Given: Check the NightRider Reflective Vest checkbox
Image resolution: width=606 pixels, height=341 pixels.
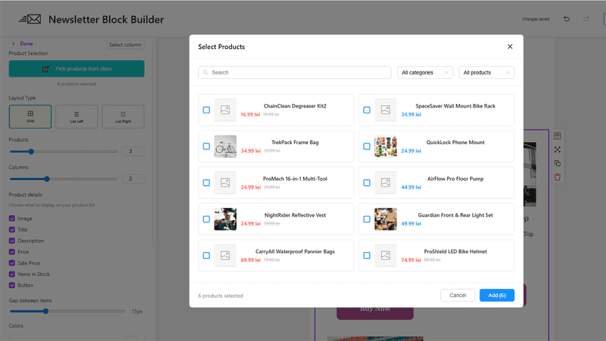Looking at the screenshot, I should click(206, 219).
